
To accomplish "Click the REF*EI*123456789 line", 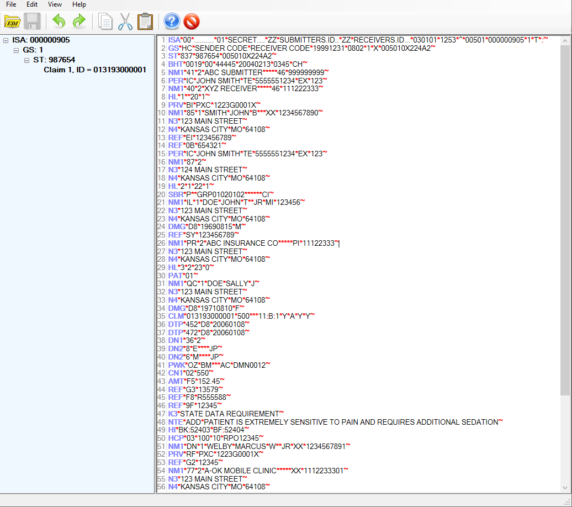I will click(202, 138).
